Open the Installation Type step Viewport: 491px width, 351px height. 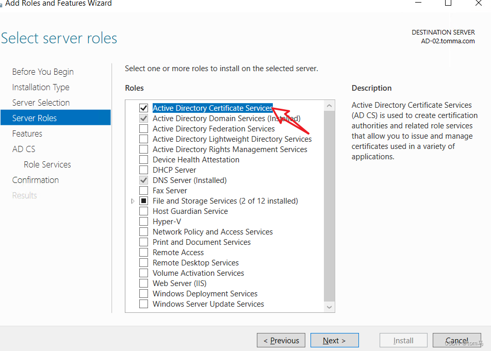click(41, 87)
